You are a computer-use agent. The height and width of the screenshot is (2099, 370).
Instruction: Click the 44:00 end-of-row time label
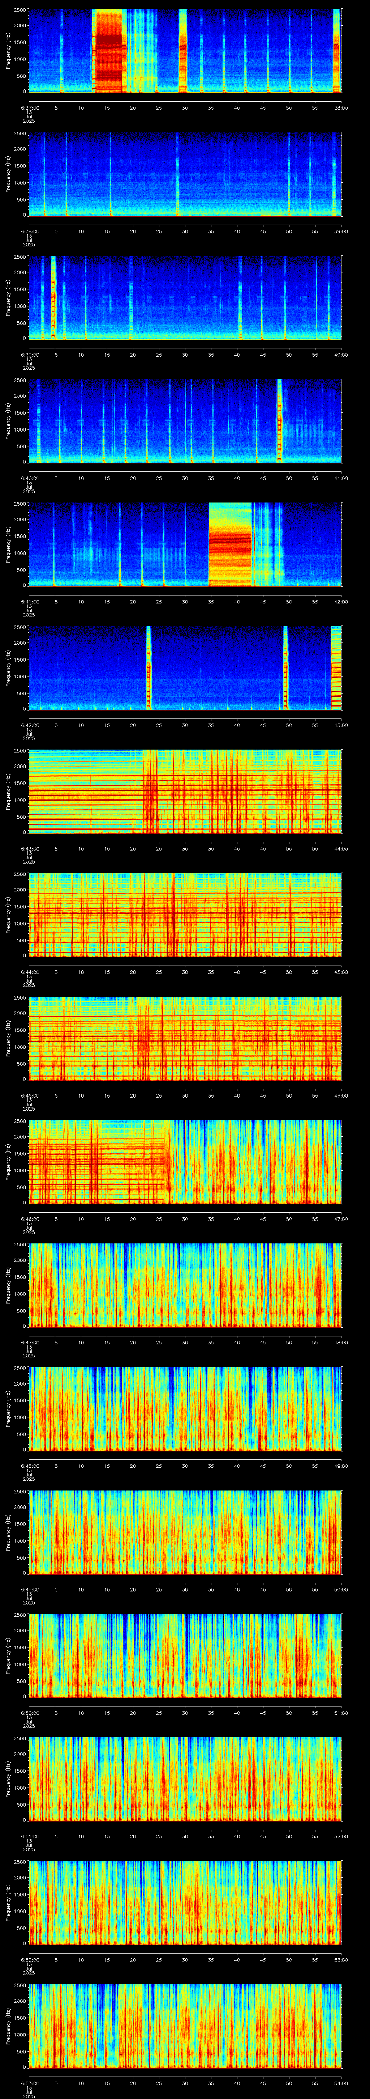(341, 848)
